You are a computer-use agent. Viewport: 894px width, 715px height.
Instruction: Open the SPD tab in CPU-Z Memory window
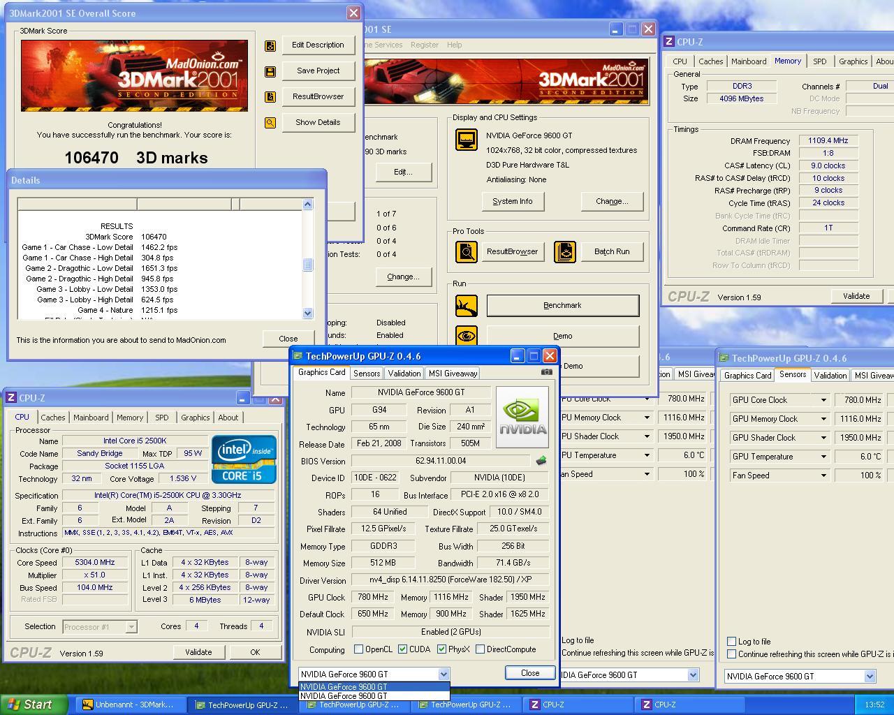point(819,61)
